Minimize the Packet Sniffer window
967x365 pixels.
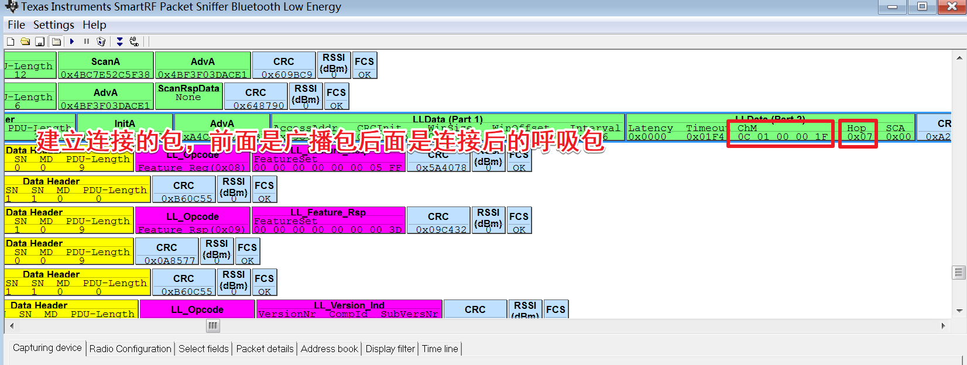893,7
